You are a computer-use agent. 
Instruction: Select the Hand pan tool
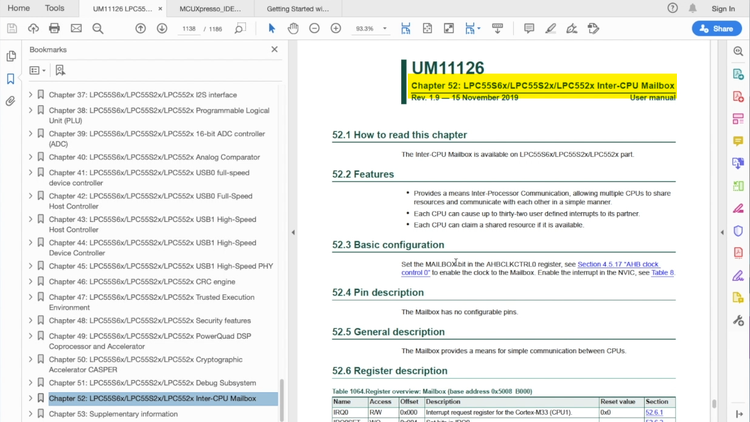(293, 29)
